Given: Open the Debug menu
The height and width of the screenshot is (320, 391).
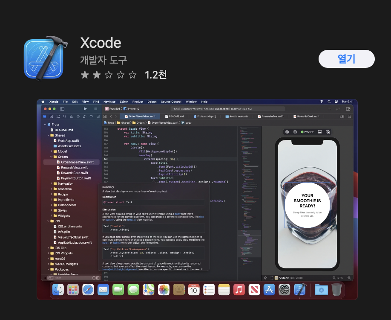Looking at the screenshot, I should [x=152, y=102].
